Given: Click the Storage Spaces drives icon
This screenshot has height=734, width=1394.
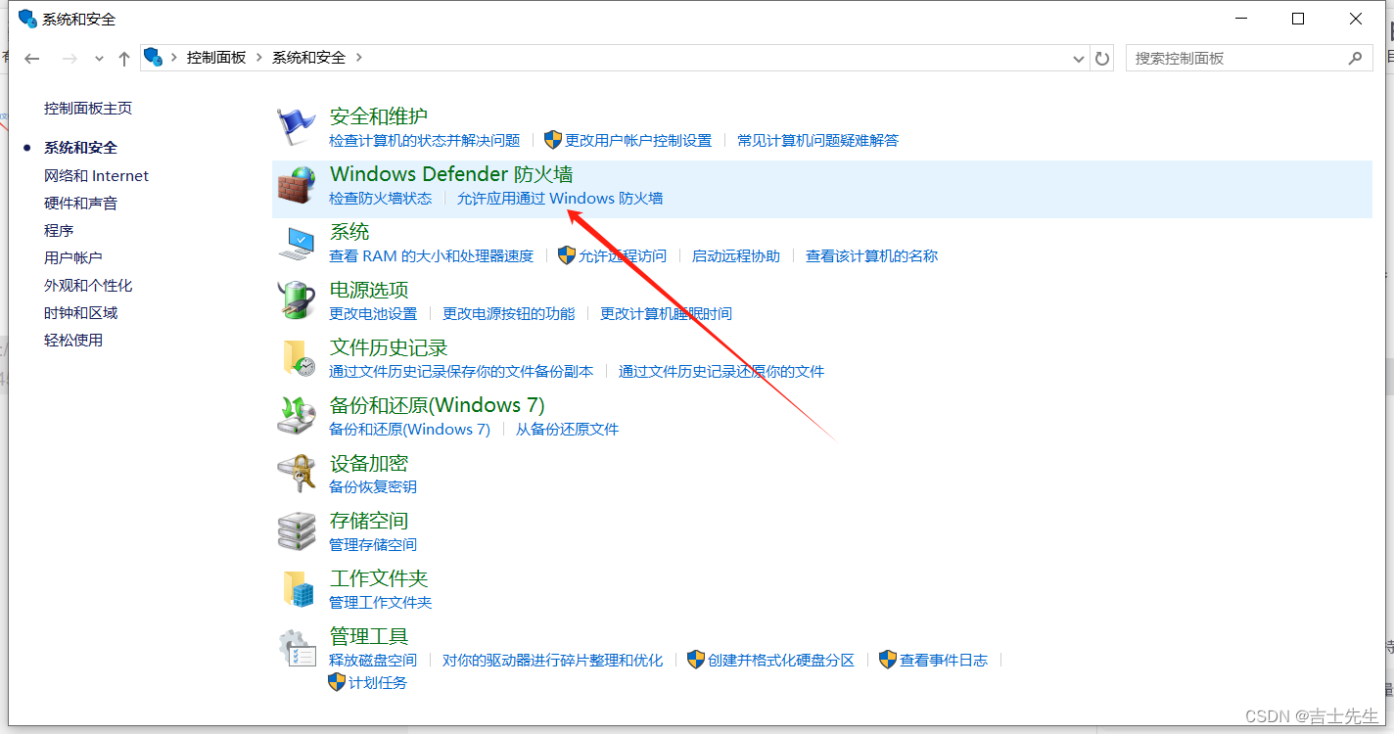Looking at the screenshot, I should pos(297,531).
